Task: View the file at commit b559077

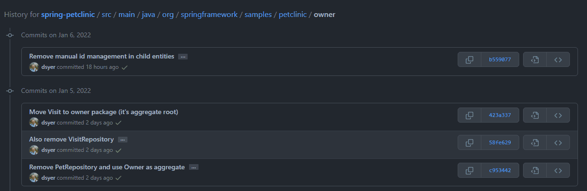Action: tap(535, 60)
